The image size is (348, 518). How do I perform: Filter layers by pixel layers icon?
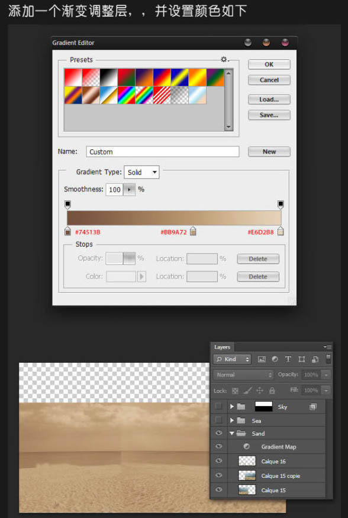click(x=262, y=359)
